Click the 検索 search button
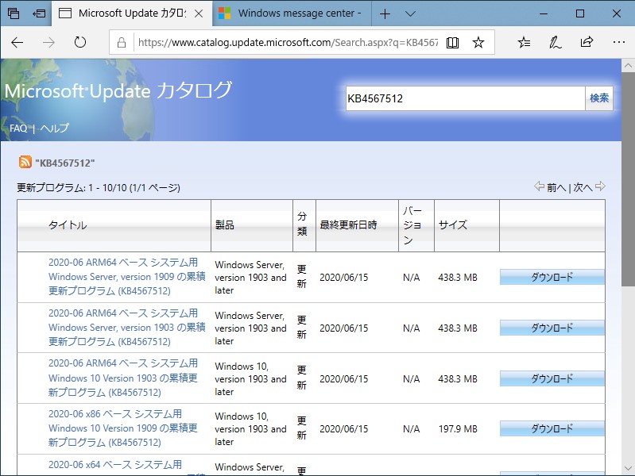 (x=599, y=98)
